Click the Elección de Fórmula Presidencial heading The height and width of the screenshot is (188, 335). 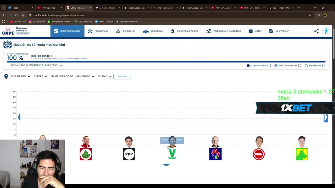pyautogui.click(x=39, y=45)
